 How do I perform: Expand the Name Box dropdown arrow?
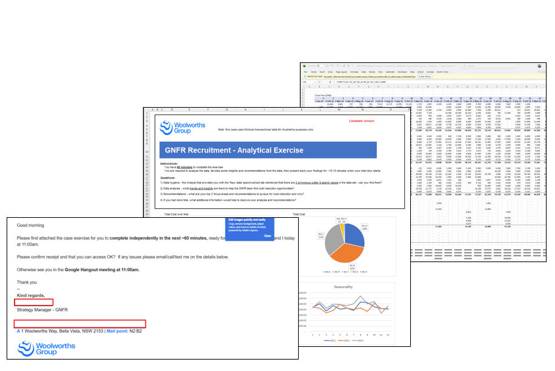tap(315, 82)
